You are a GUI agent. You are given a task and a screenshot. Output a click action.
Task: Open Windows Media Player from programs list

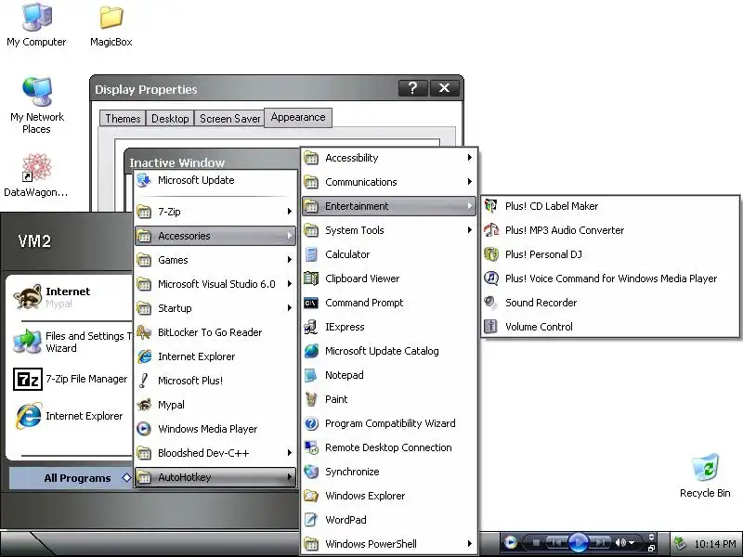click(215, 429)
